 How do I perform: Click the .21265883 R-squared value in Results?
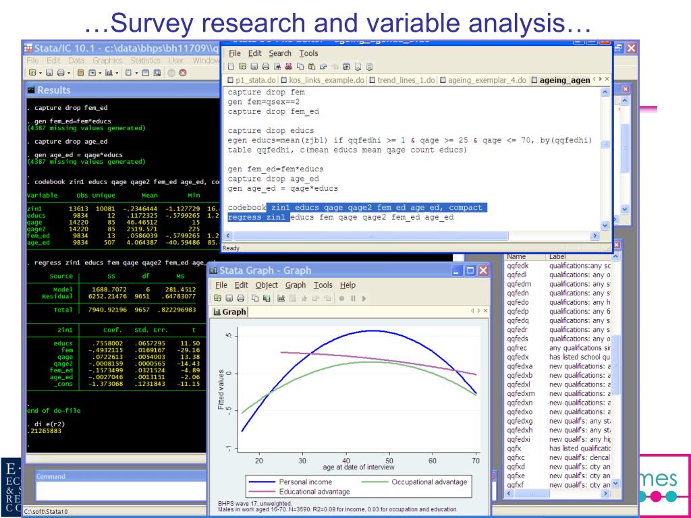pos(44,431)
